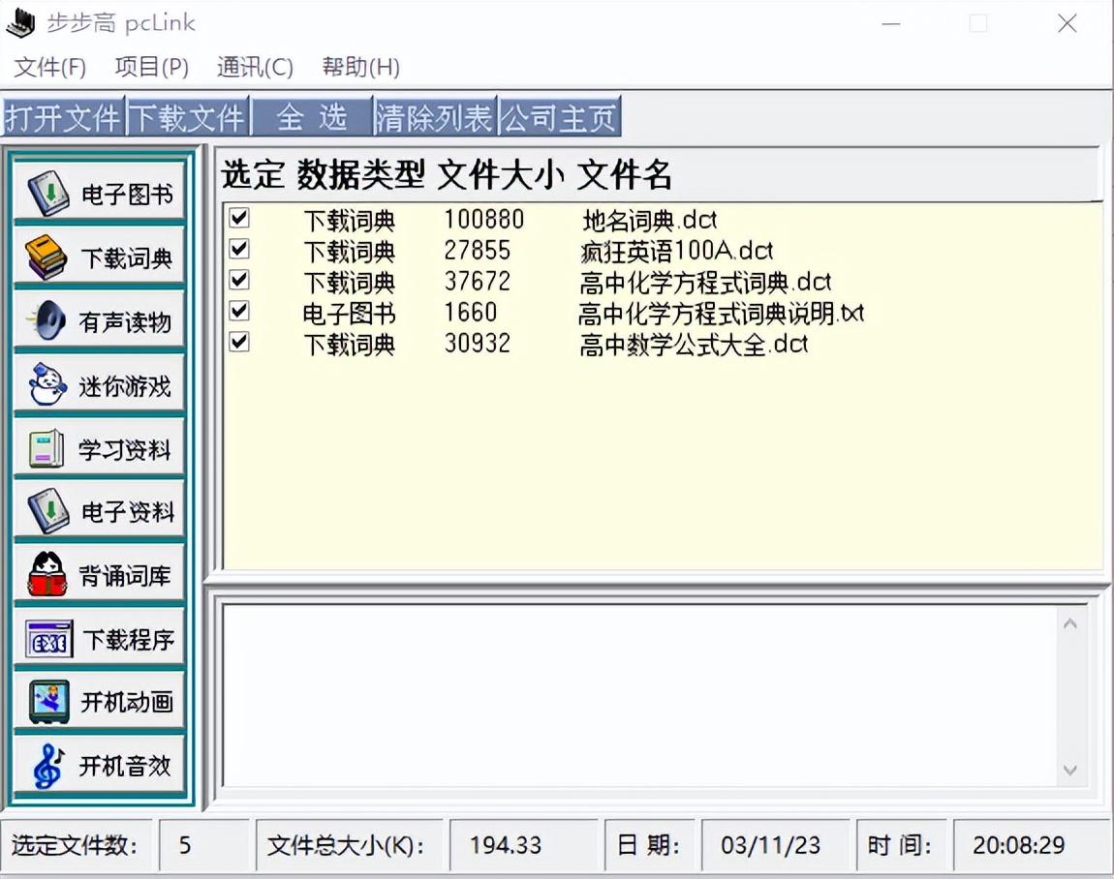Click inside the empty log text area

coord(639,695)
